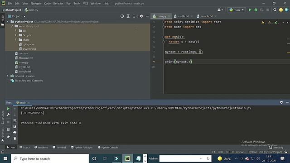Image resolution: width=290 pixels, height=163 pixels.
Task: Click the Expand All icon in Project panel
Action: 128,16
